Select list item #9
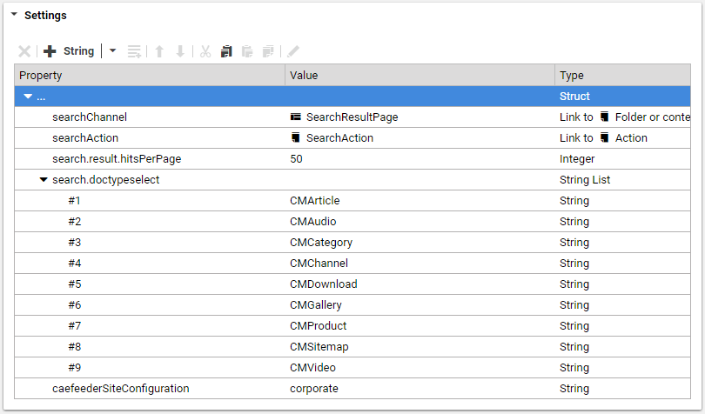705x414 pixels. [75, 368]
